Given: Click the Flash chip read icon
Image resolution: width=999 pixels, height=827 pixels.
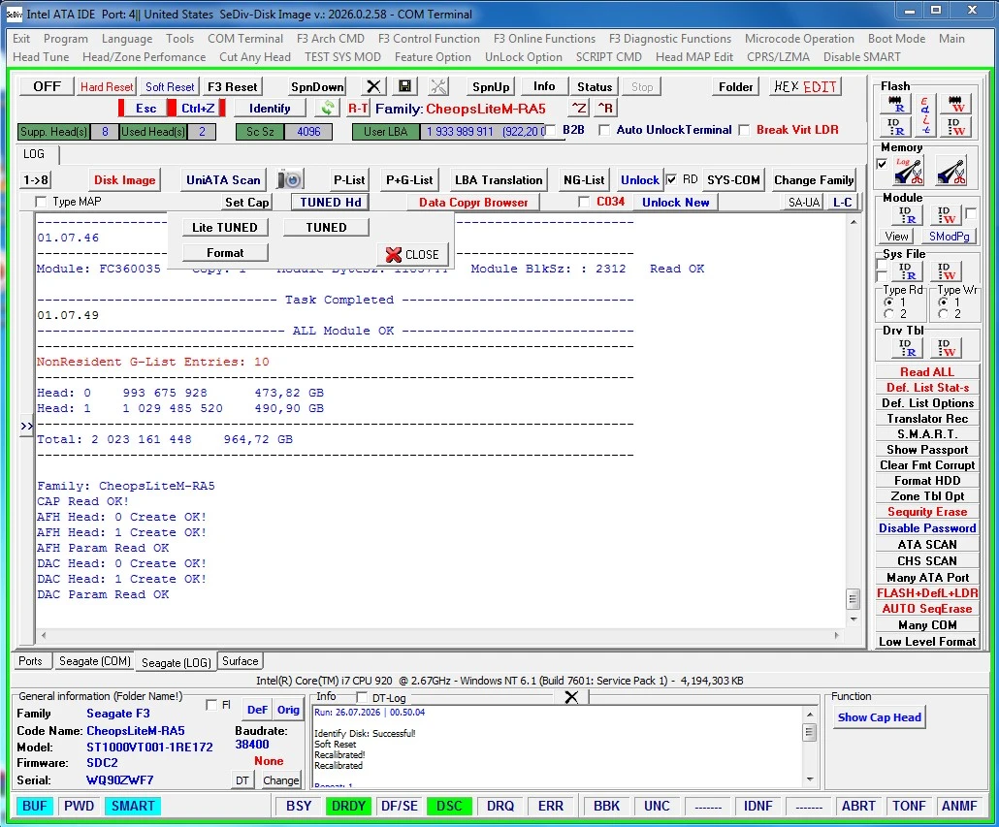Looking at the screenshot, I should coord(895,105).
